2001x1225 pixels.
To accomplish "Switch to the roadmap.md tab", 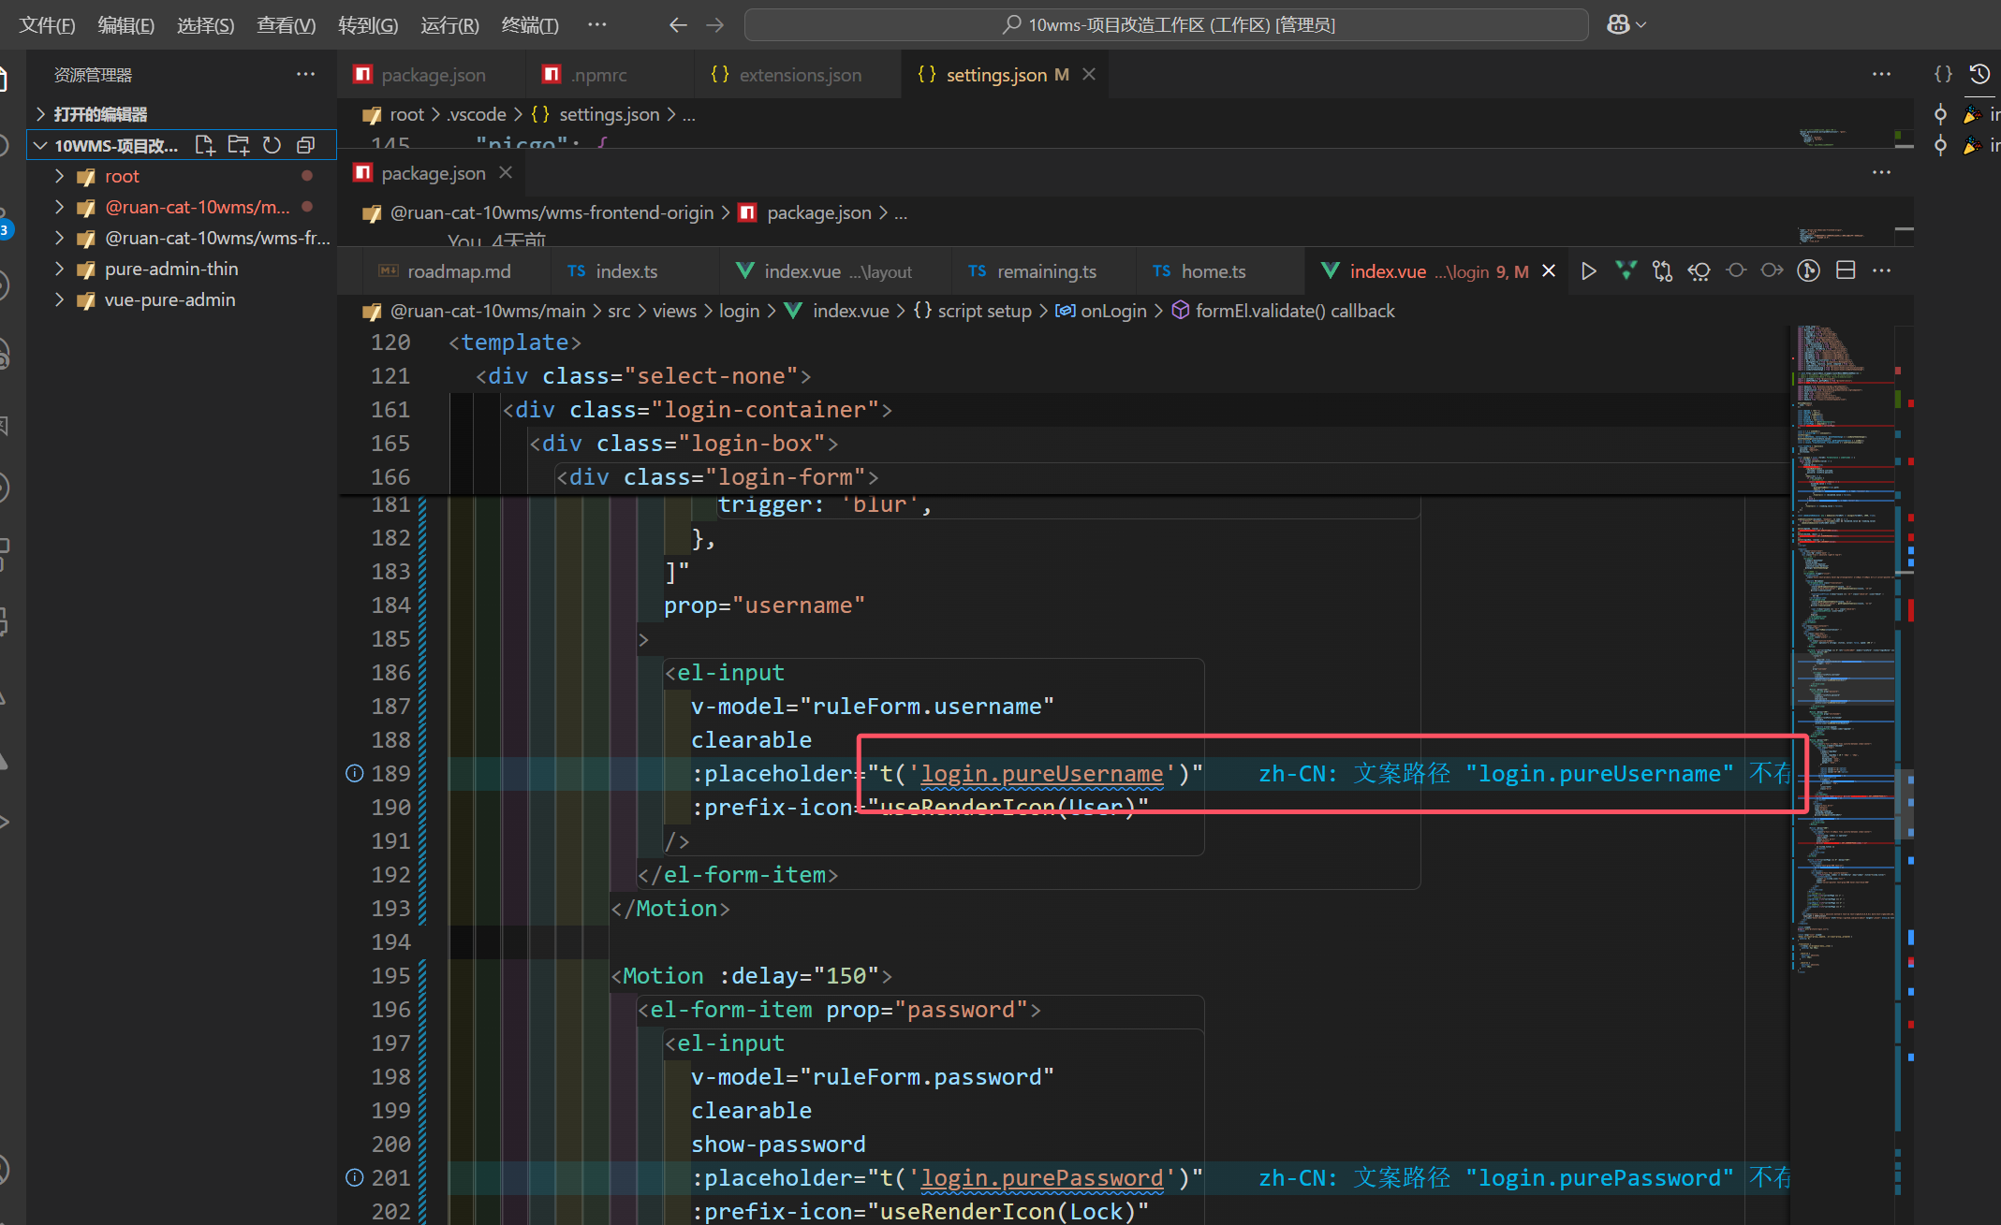I will pyautogui.click(x=458, y=271).
